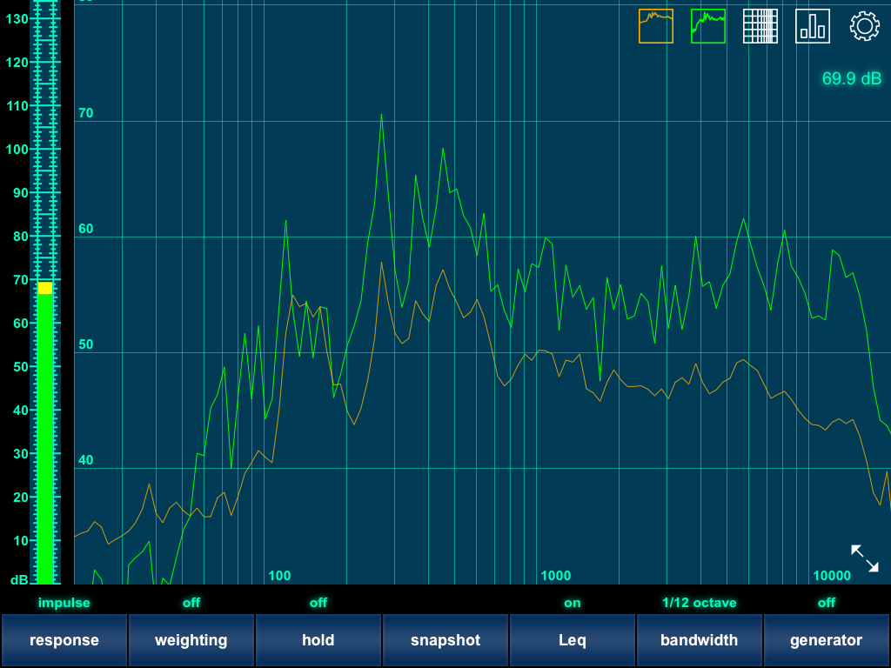Open the bandwidth selection button

pos(699,640)
